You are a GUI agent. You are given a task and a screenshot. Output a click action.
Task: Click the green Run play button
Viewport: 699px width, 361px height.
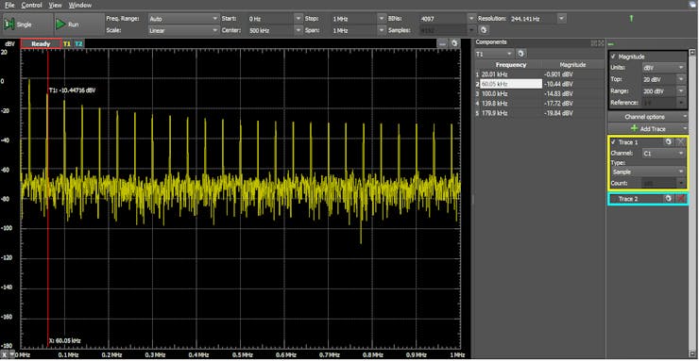coord(61,25)
